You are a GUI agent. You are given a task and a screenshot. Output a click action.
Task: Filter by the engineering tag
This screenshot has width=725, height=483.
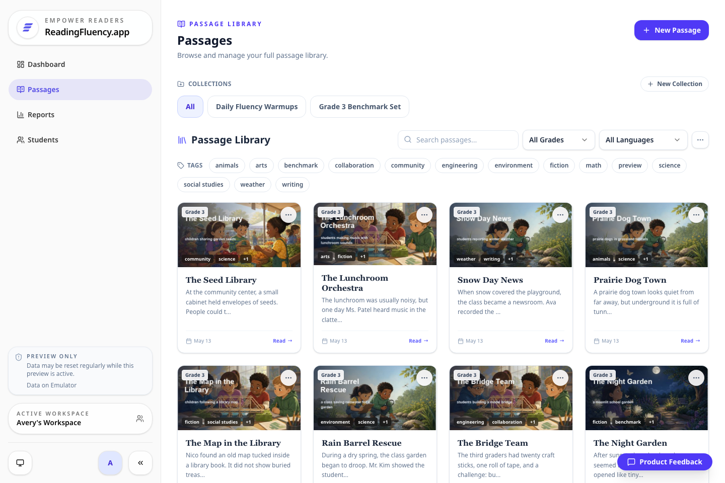click(460, 166)
